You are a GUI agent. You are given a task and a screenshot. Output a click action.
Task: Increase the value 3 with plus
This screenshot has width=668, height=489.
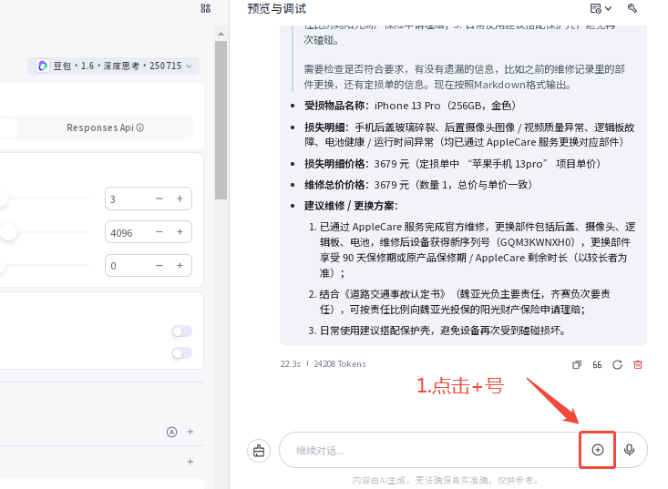click(x=180, y=199)
